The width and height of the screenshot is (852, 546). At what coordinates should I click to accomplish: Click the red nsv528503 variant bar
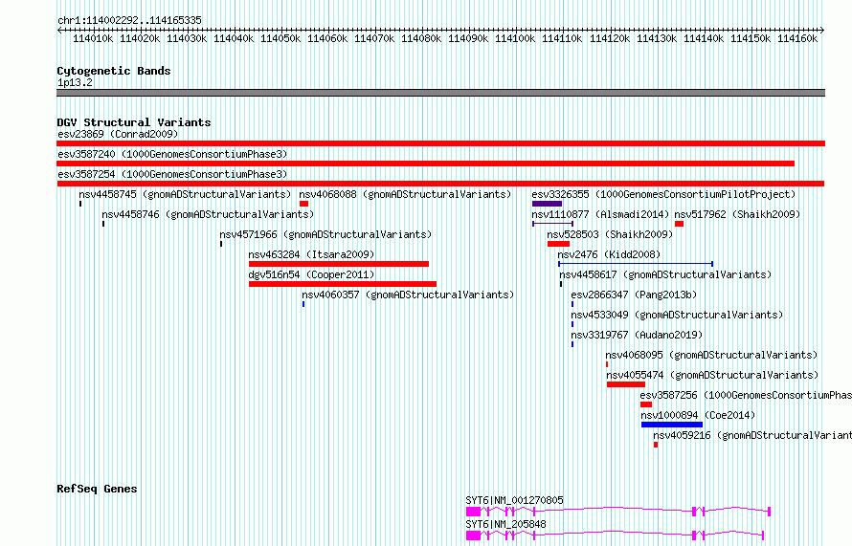(558, 244)
